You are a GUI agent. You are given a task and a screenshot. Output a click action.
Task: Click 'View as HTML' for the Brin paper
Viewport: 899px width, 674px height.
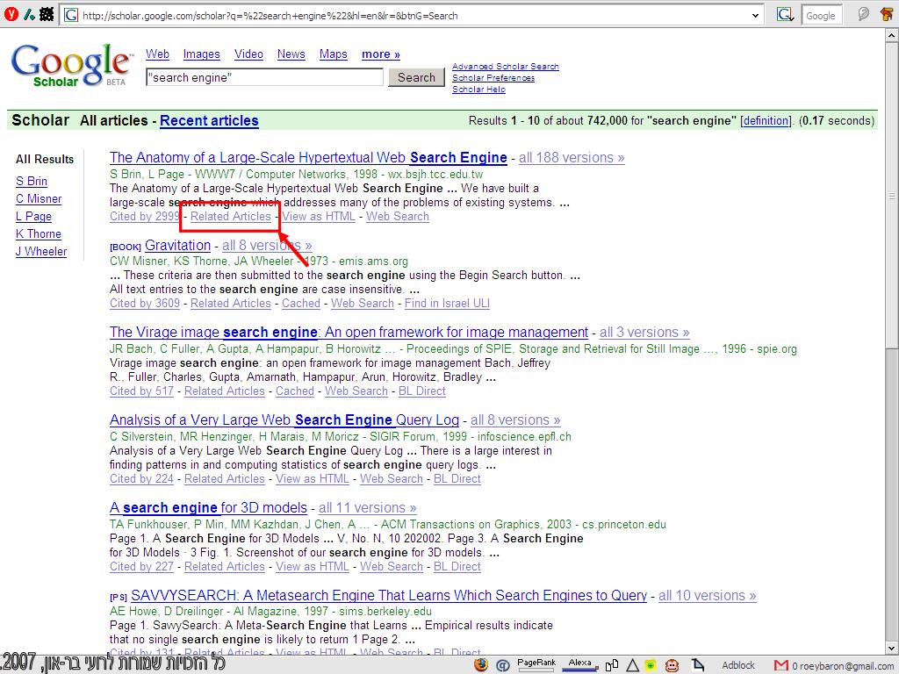[319, 217]
